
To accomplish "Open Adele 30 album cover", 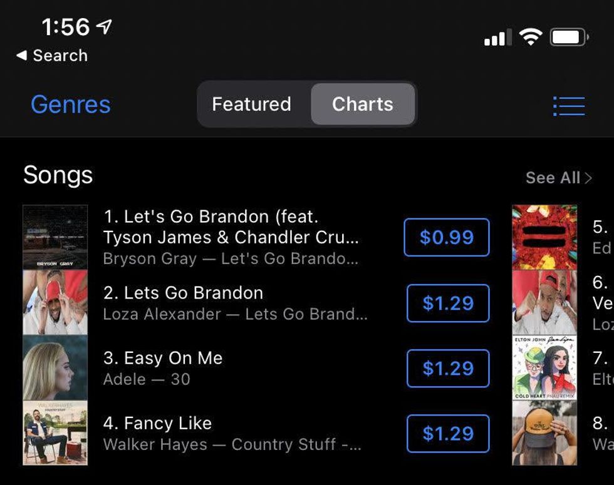I will (x=55, y=368).
